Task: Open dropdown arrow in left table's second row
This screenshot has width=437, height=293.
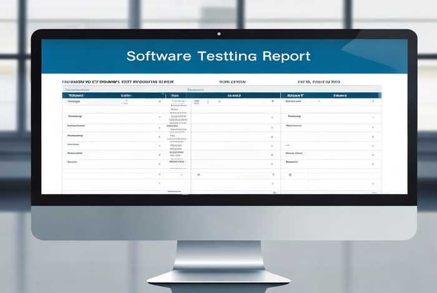Action: 160,117
